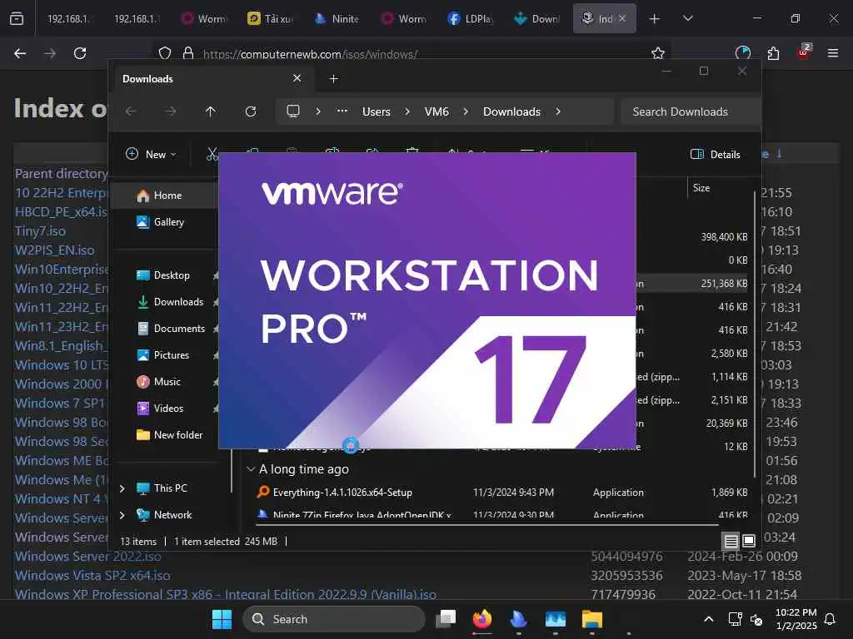The height and width of the screenshot is (639, 853).
Task: Go forward in the Downloads Explorer window
Action: [x=171, y=111]
